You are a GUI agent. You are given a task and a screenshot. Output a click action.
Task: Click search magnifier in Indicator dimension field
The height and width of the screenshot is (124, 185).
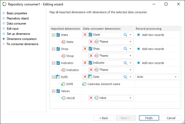tap(125, 63)
